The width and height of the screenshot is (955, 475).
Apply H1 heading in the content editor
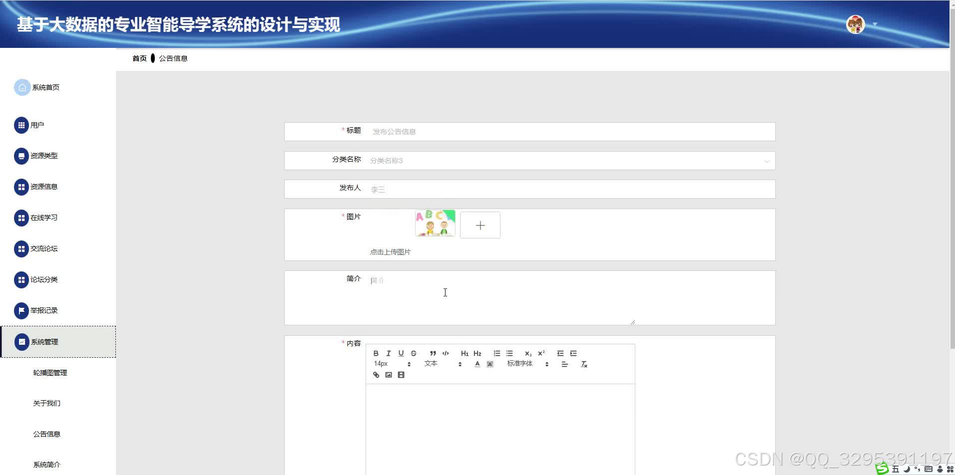click(x=465, y=353)
